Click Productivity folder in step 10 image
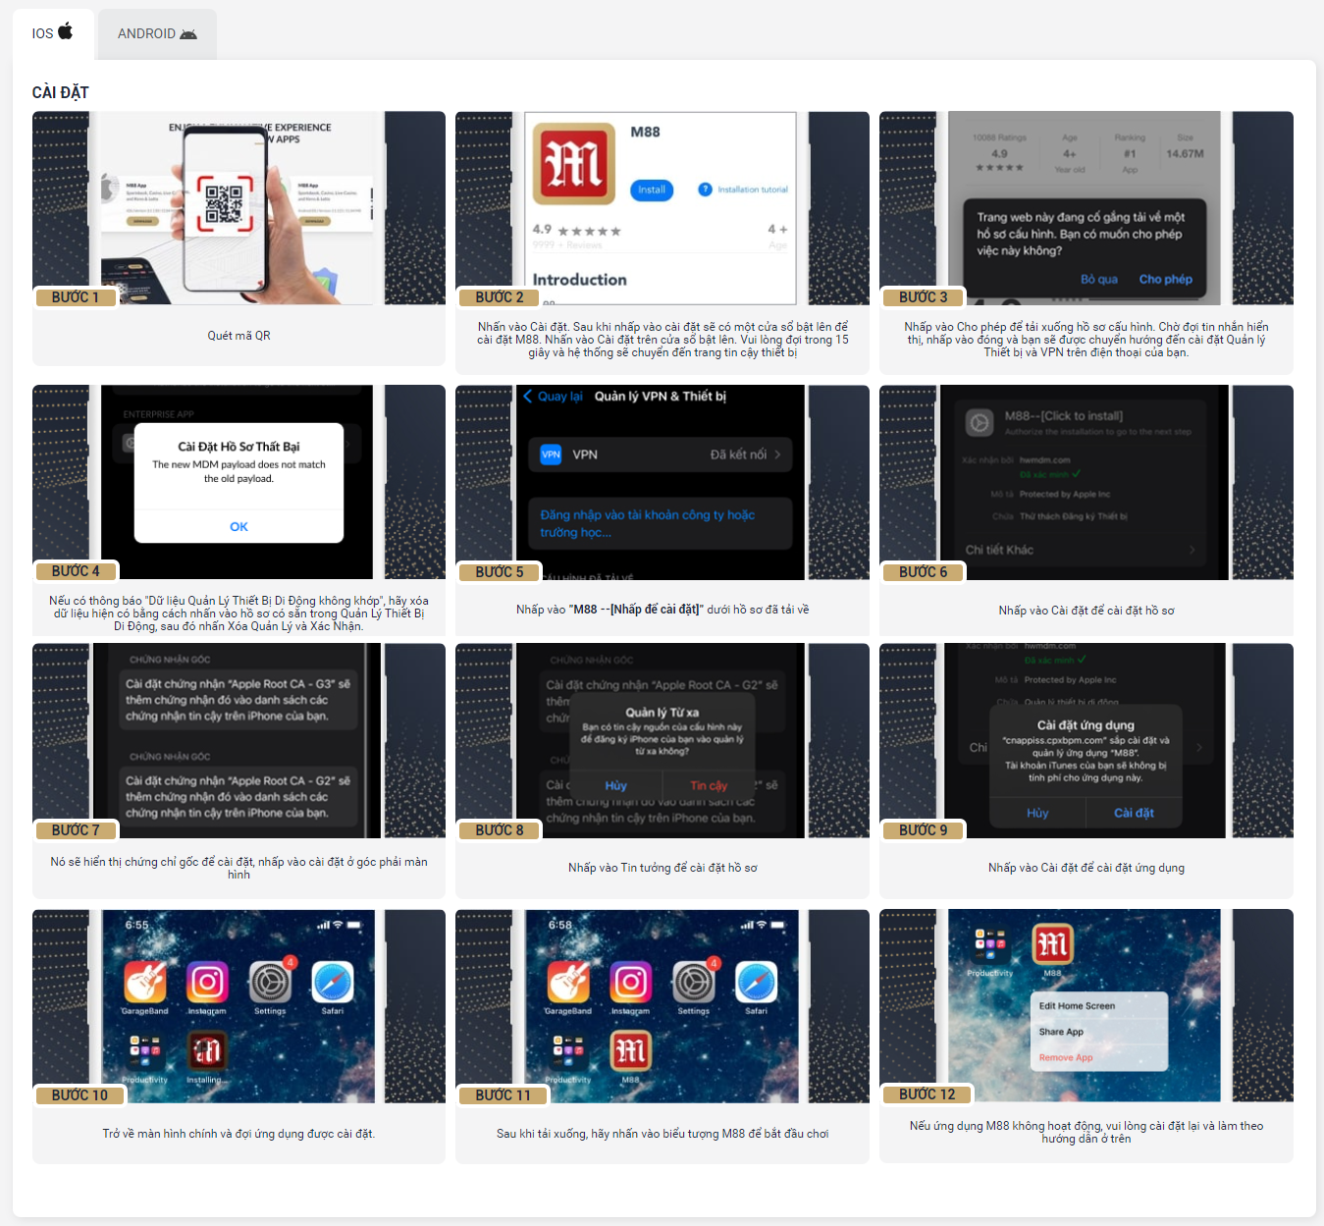Screen dimensions: 1324x1226 click(145, 1051)
